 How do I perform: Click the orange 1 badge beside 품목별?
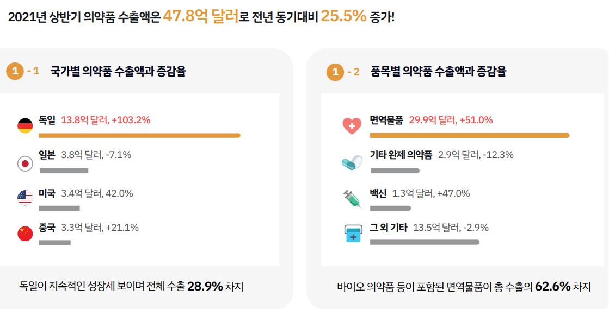coord(335,72)
